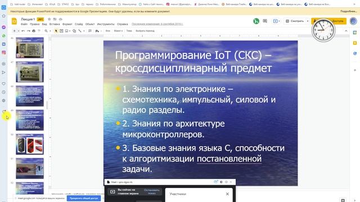Click the Подробнее link in yellow banner

pyautogui.click(x=348, y=11)
